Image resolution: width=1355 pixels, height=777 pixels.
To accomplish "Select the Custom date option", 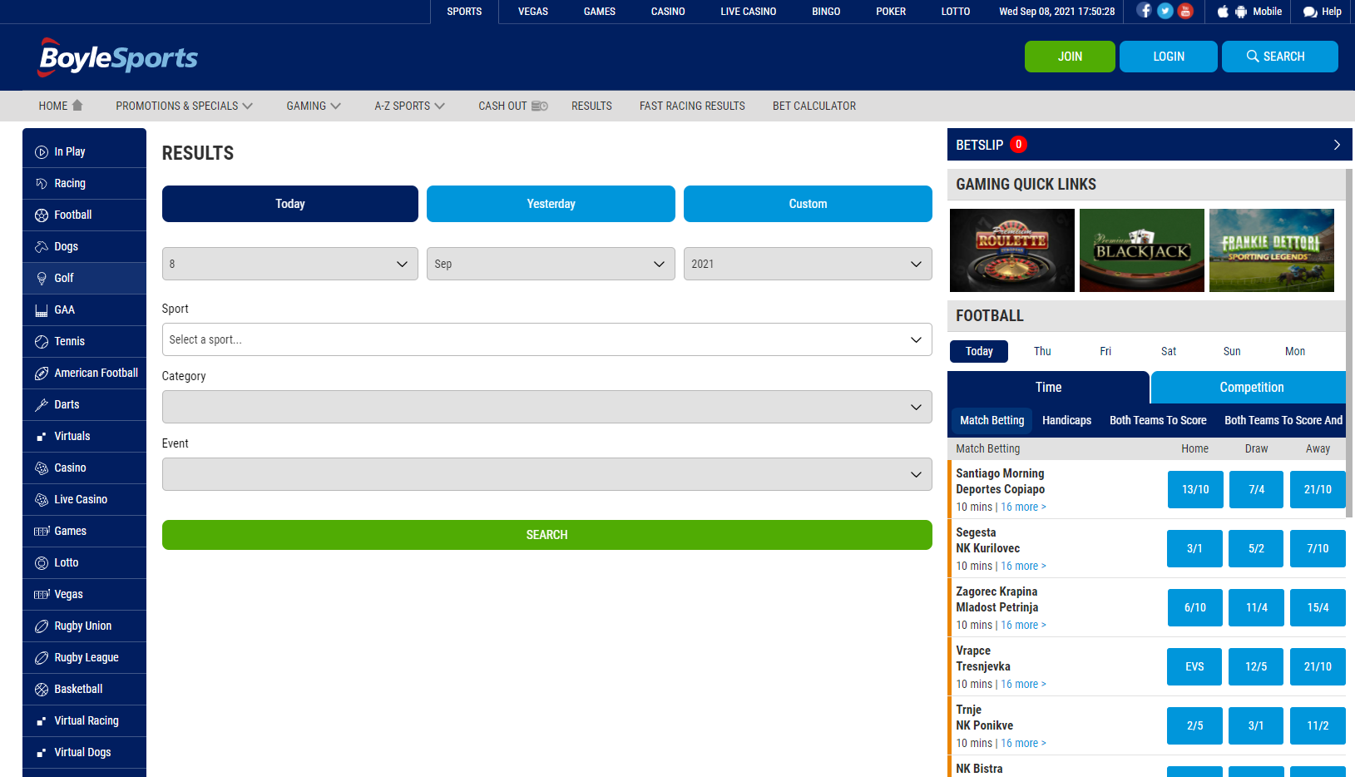I will pos(808,204).
